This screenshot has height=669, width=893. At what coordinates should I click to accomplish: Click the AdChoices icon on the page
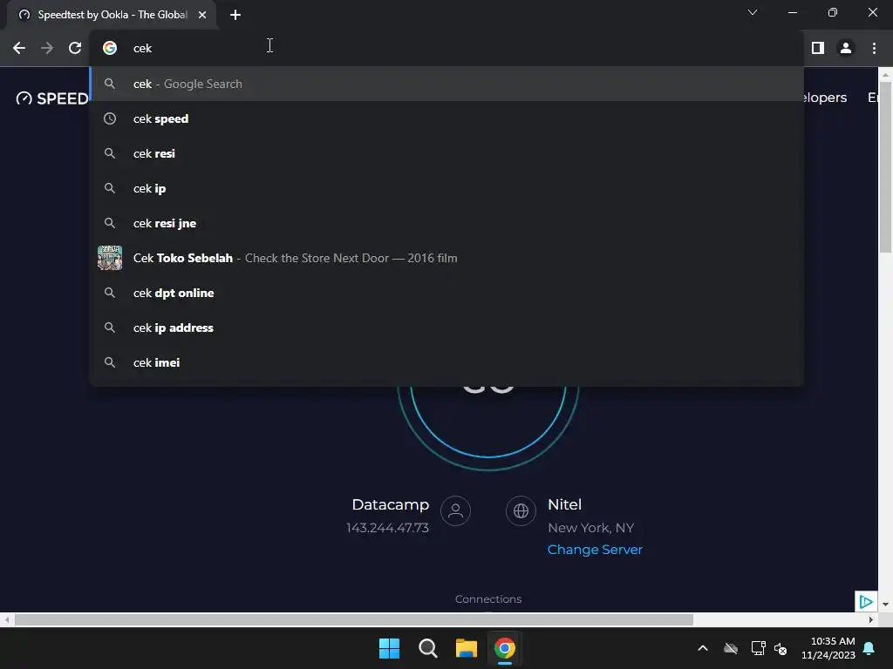(866, 601)
